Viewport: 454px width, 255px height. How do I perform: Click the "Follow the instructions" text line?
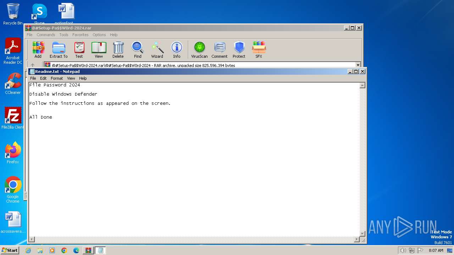[x=100, y=103]
